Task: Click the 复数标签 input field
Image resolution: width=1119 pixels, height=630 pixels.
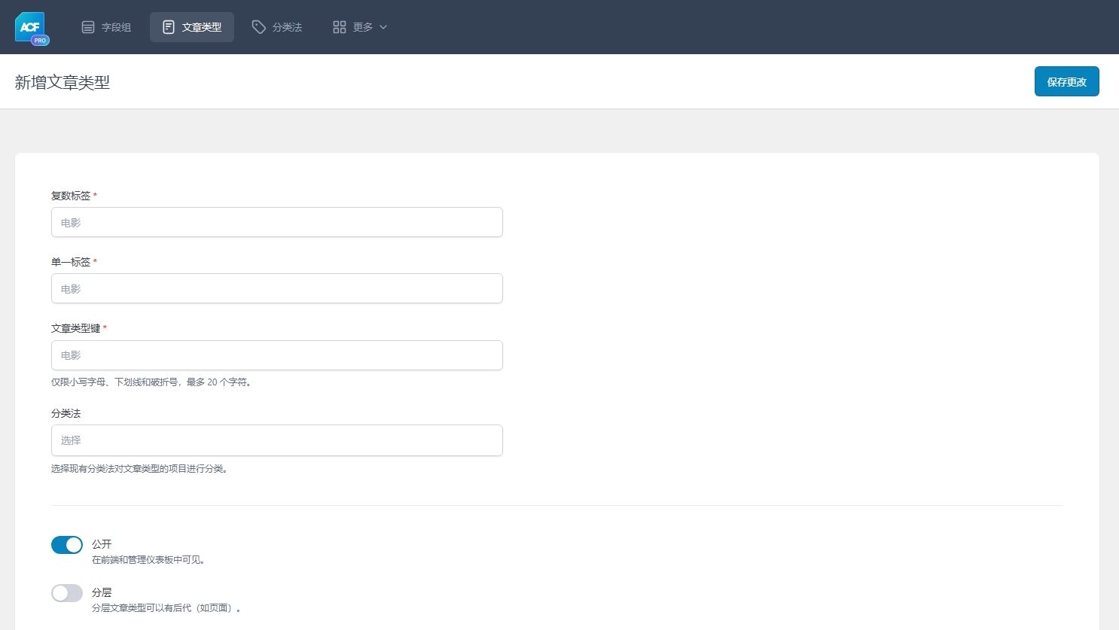Action: pos(276,222)
